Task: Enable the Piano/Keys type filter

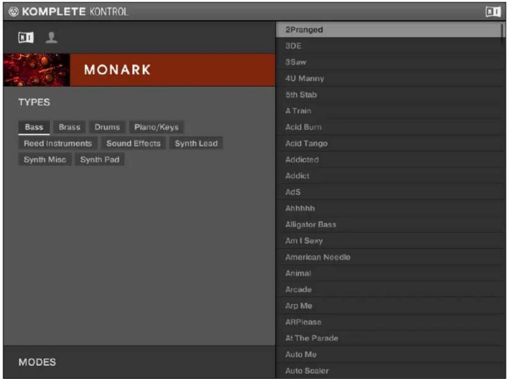Action: pyautogui.click(x=156, y=127)
